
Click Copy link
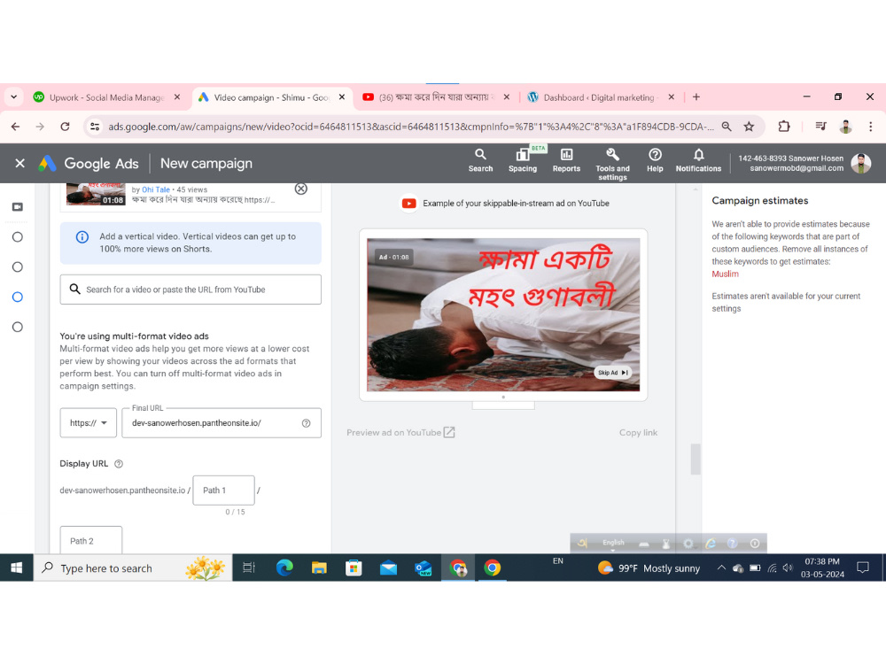coord(638,433)
